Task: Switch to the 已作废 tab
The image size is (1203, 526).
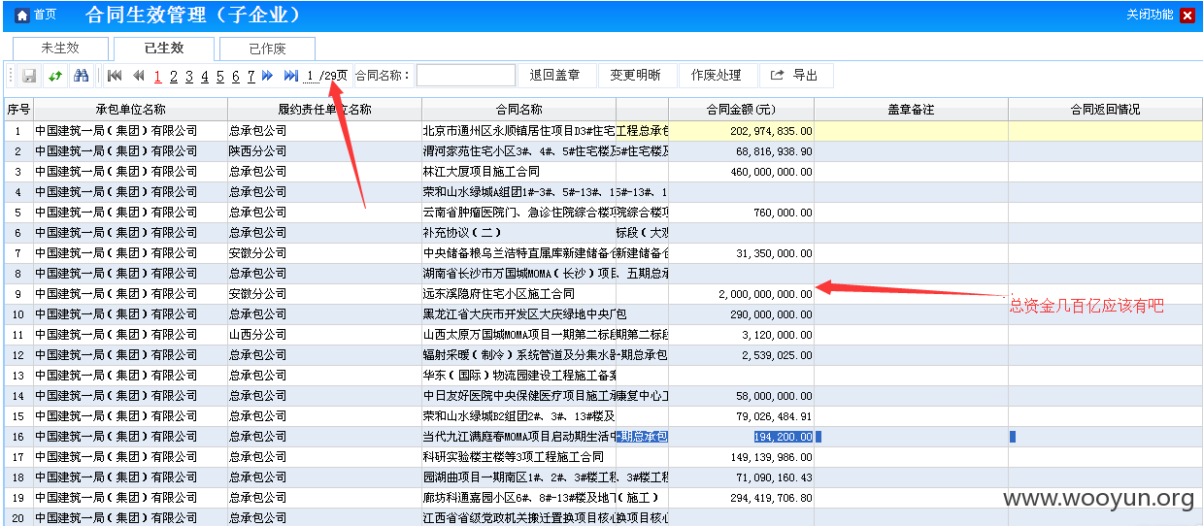Action: point(267,48)
